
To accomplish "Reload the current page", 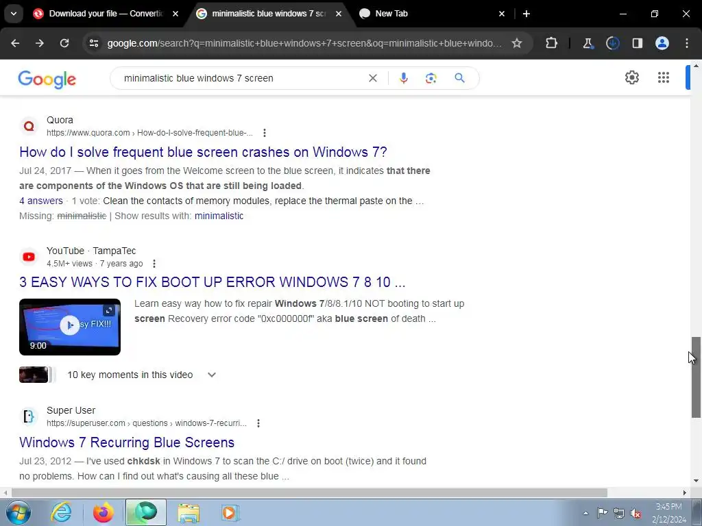I will [64, 43].
